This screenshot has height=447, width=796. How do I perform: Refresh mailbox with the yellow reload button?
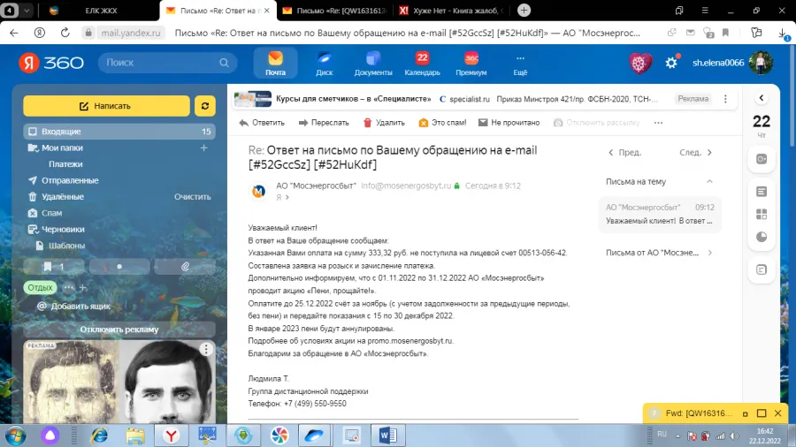click(205, 106)
